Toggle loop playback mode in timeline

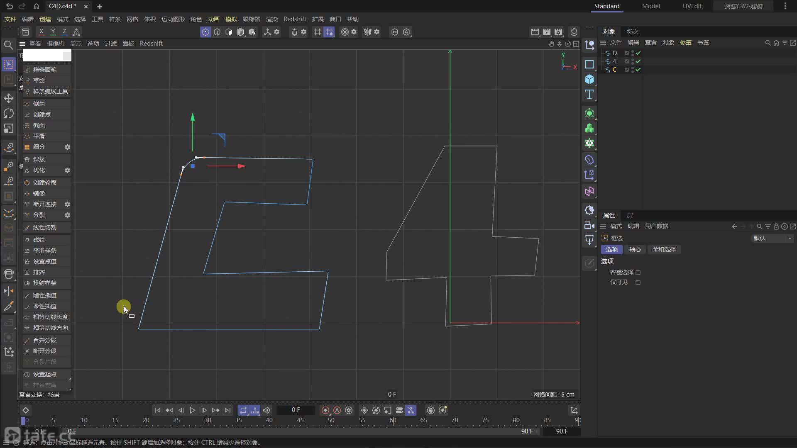click(x=243, y=410)
